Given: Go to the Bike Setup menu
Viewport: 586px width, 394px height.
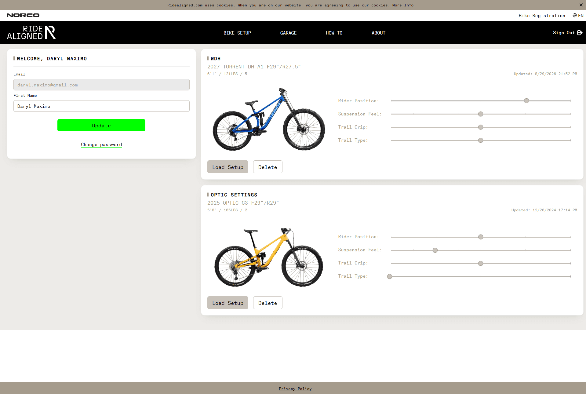Looking at the screenshot, I should 237,33.
